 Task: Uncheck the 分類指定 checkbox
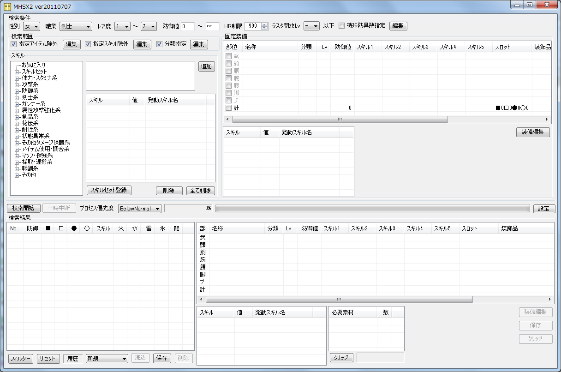pyautogui.click(x=160, y=44)
